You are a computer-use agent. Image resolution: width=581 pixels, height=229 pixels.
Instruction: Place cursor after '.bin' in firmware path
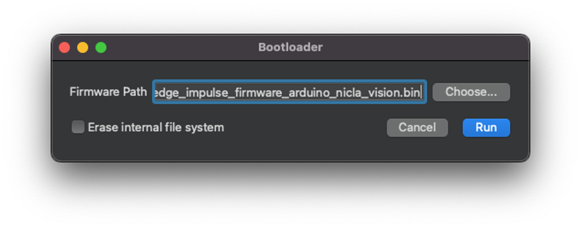[x=421, y=93]
